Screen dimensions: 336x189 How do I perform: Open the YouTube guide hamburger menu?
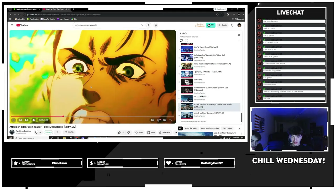[12, 25]
